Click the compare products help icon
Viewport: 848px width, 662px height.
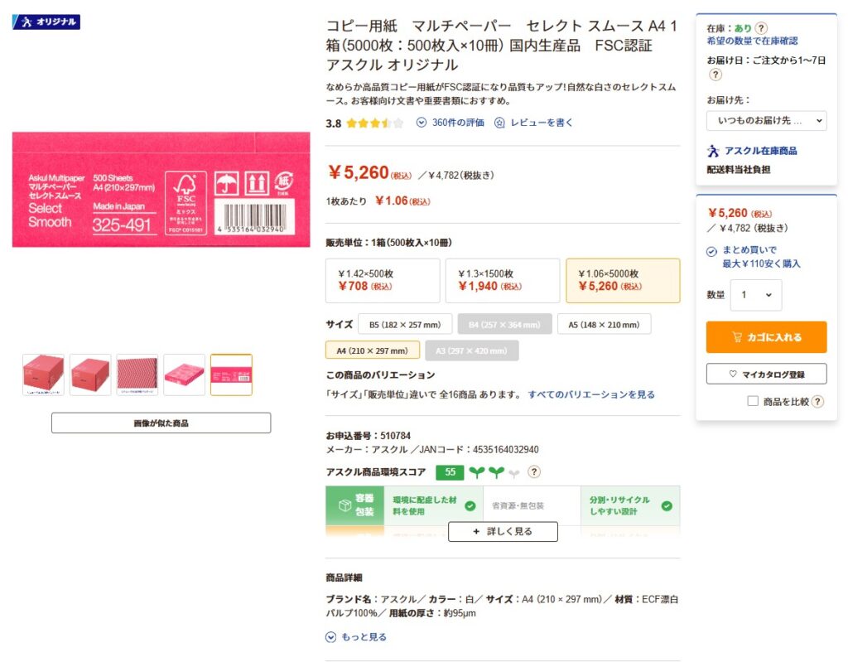(817, 402)
